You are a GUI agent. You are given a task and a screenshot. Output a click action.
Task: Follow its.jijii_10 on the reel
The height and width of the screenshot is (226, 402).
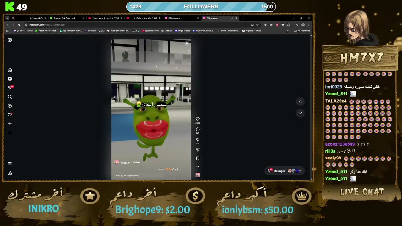click(x=137, y=162)
